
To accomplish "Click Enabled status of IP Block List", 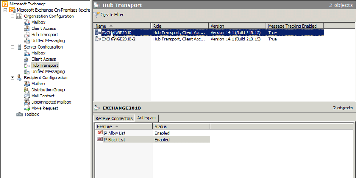I will 162,140.
